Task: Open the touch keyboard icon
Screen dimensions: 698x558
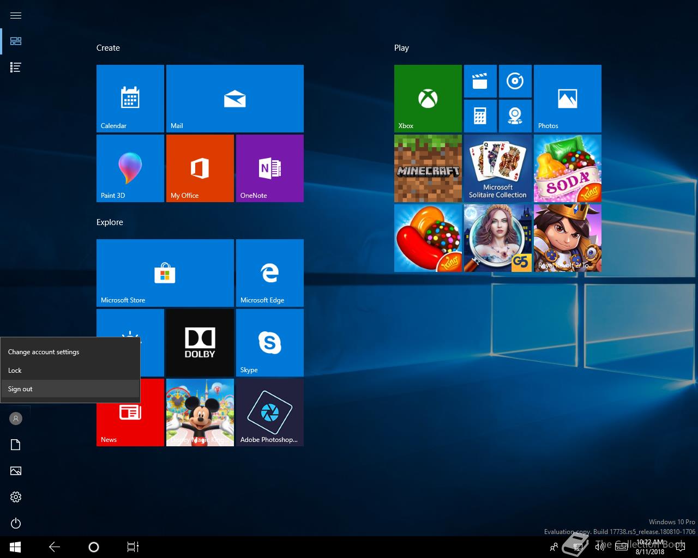Action: pos(622,547)
